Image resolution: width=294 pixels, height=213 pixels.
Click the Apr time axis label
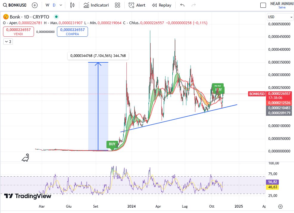click(x=158, y=206)
